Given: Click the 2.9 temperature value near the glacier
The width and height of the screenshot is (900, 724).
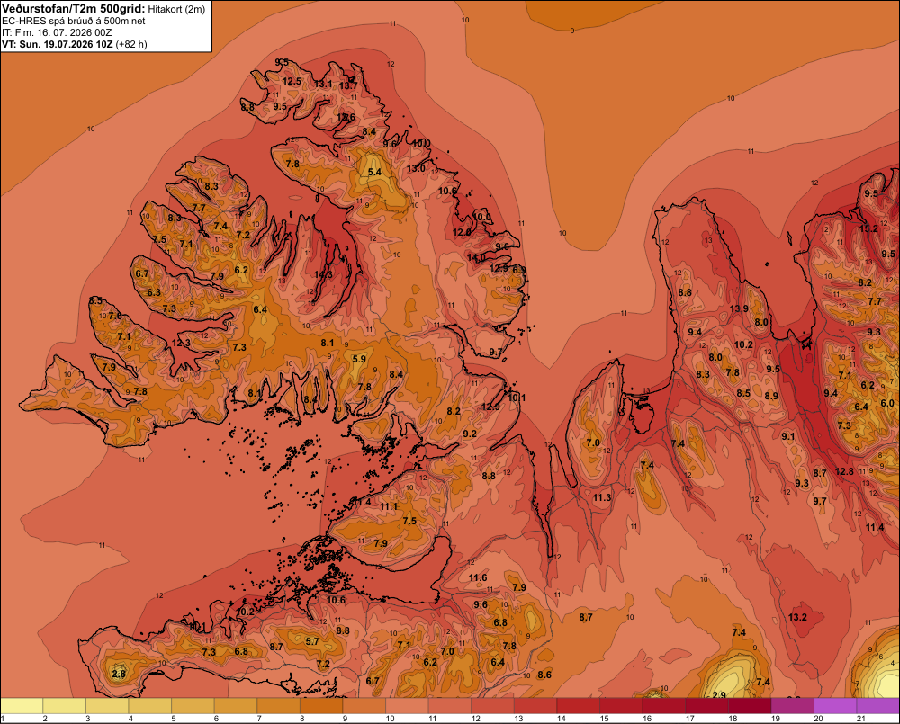Looking at the screenshot, I should click(719, 694).
